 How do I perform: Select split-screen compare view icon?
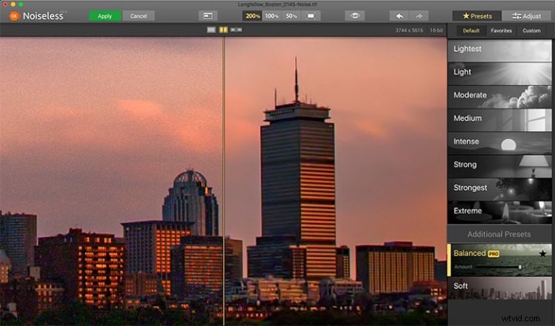[x=224, y=29]
